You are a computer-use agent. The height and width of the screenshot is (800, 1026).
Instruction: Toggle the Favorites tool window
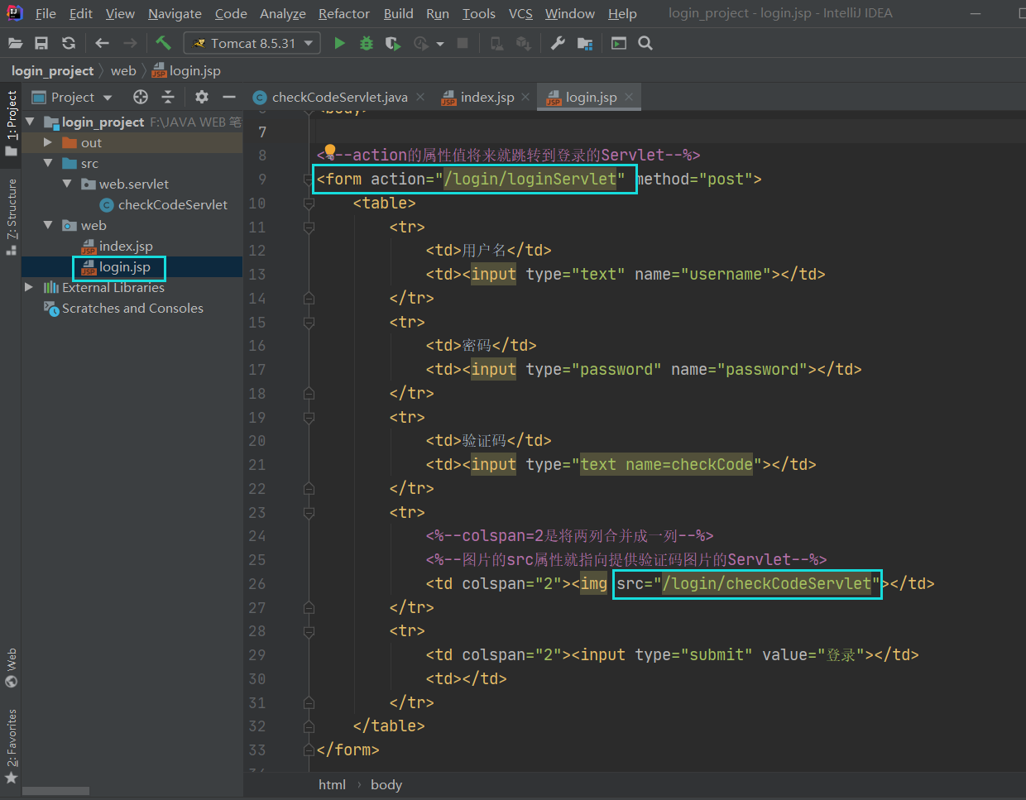point(11,747)
